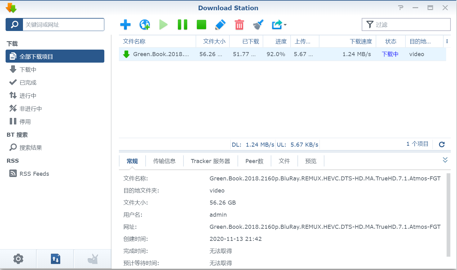Add download via URL globe icon
This screenshot has width=457, height=270.
click(145, 24)
